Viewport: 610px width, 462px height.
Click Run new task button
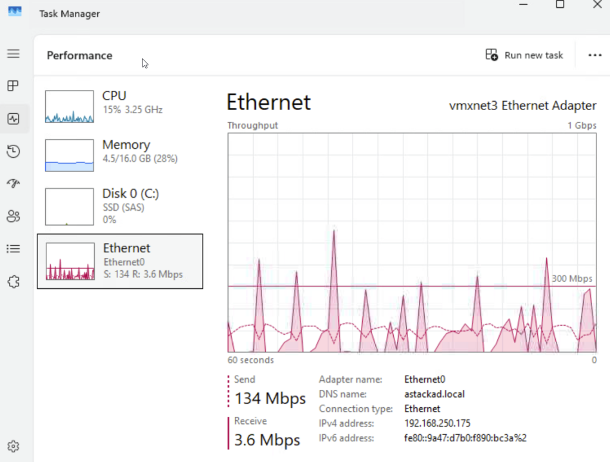[524, 55]
